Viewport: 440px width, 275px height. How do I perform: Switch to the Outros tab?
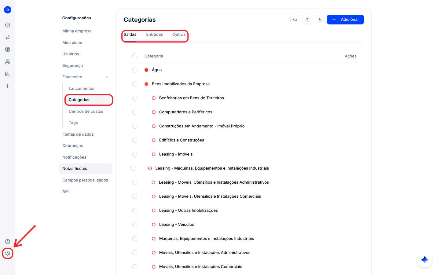179,35
